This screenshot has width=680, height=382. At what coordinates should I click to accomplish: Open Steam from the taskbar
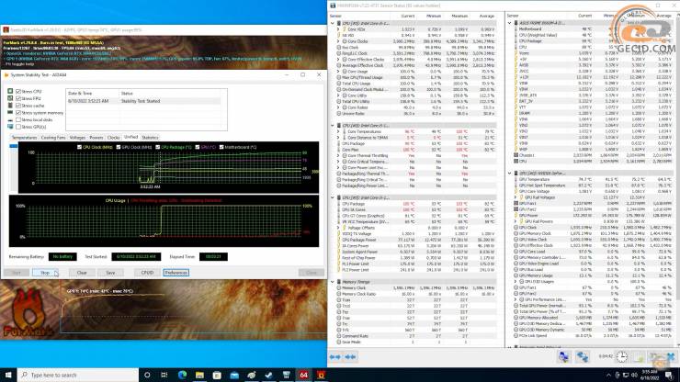click(x=269, y=375)
